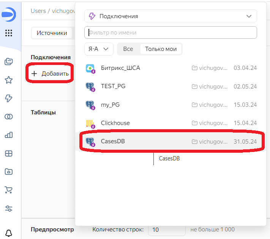Click the Предпросмотр panel label

click(52, 230)
